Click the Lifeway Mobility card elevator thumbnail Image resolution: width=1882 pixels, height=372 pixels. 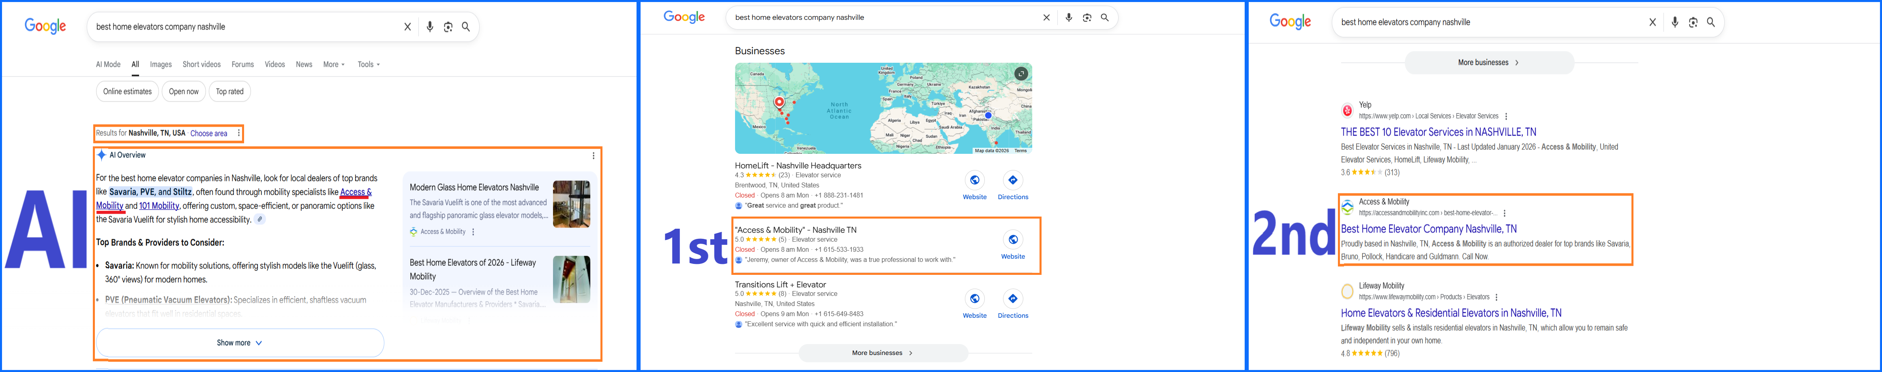pos(571,279)
